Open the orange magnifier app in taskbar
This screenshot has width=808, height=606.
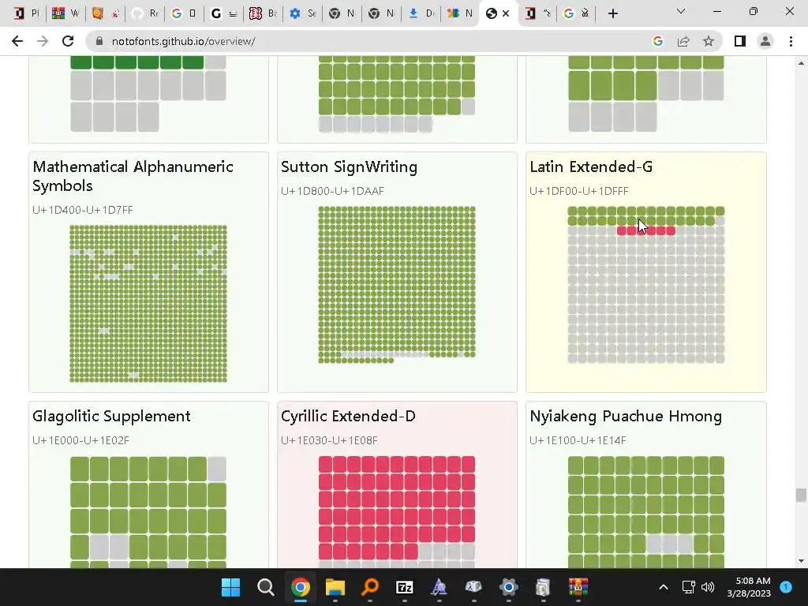(369, 587)
